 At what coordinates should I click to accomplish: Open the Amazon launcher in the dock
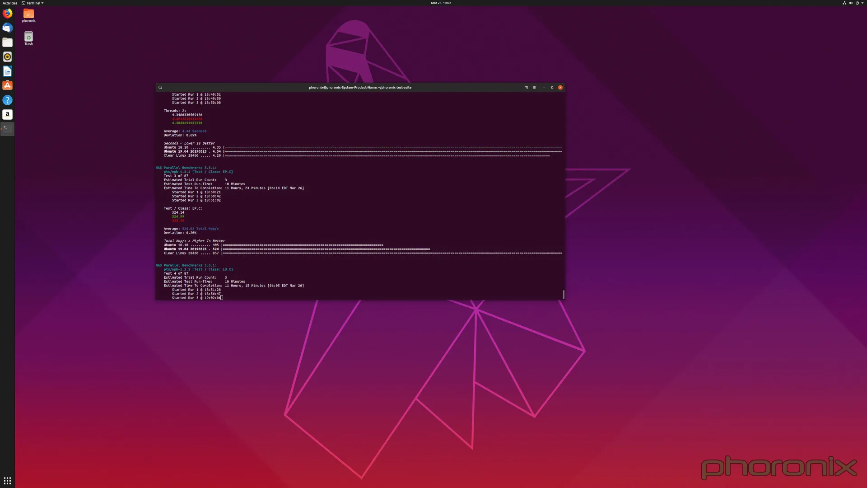[x=7, y=115]
